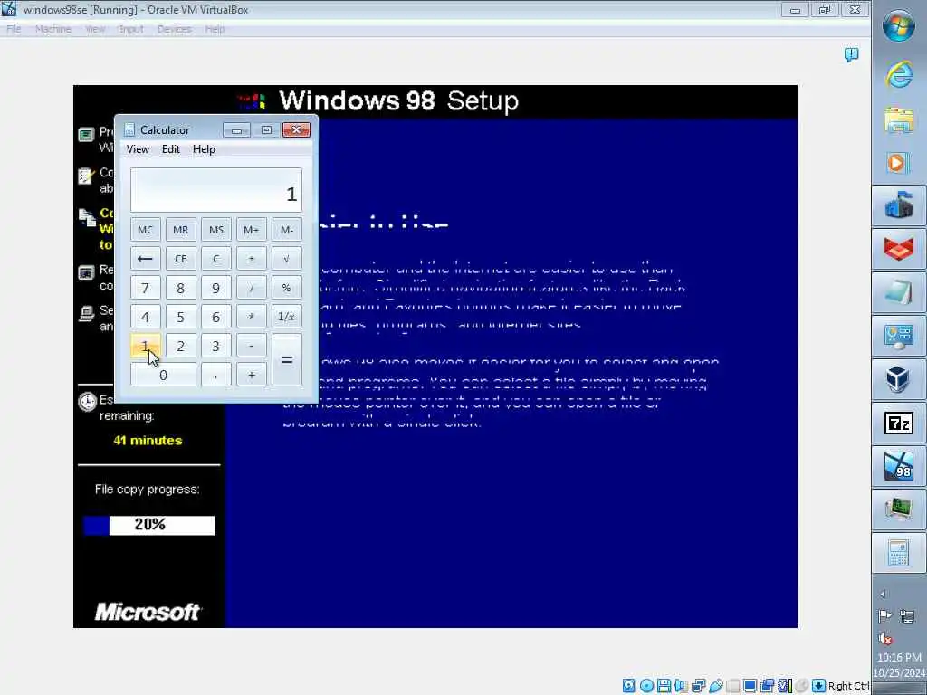Click the green monitor taskbar icon
Screen dimensions: 927x695
[899, 509]
